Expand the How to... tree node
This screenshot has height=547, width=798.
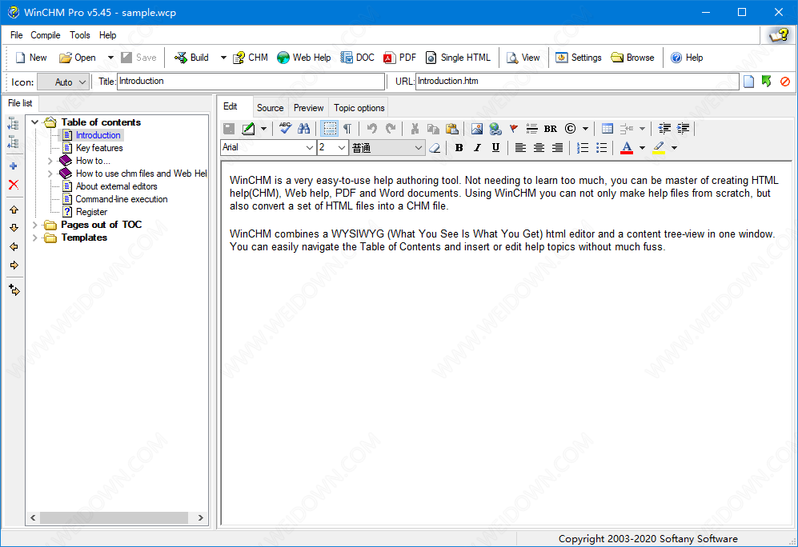pos(50,161)
